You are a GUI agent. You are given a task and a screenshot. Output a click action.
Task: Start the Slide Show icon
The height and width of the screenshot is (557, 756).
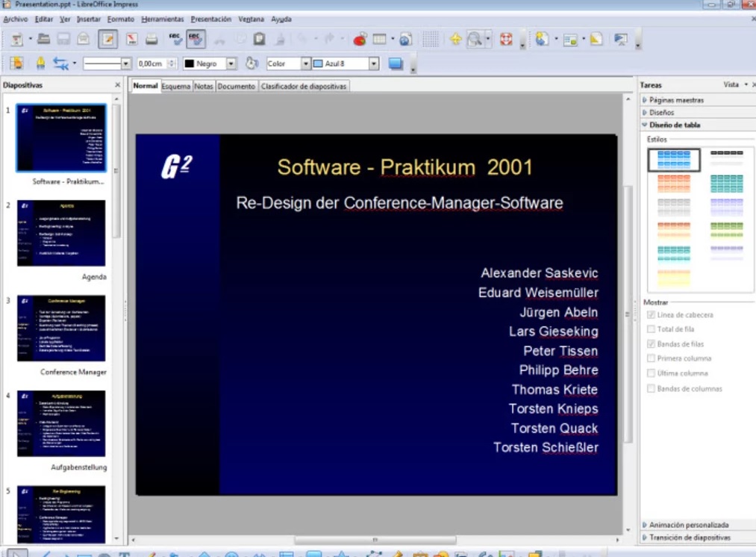pyautogui.click(x=620, y=39)
